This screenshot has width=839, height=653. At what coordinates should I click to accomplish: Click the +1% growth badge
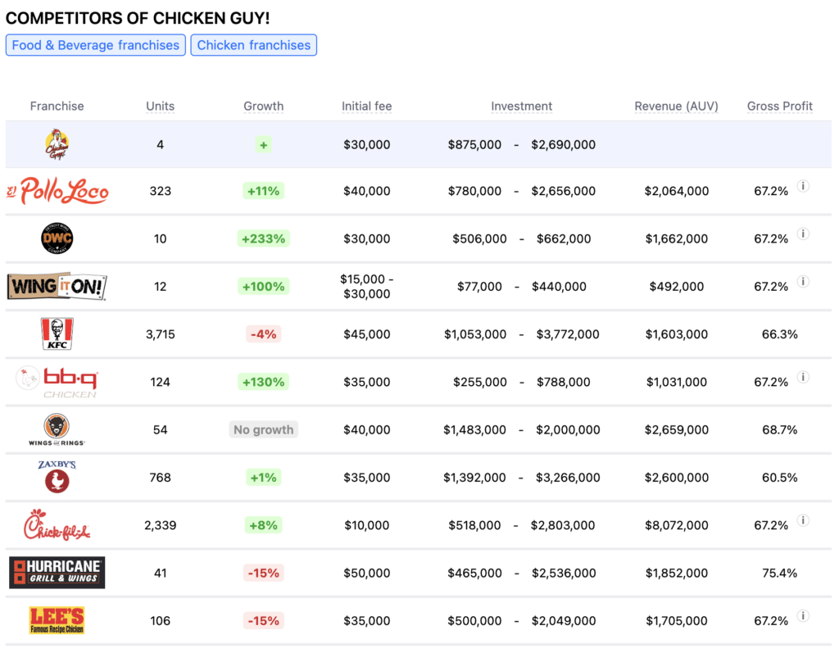(x=263, y=478)
